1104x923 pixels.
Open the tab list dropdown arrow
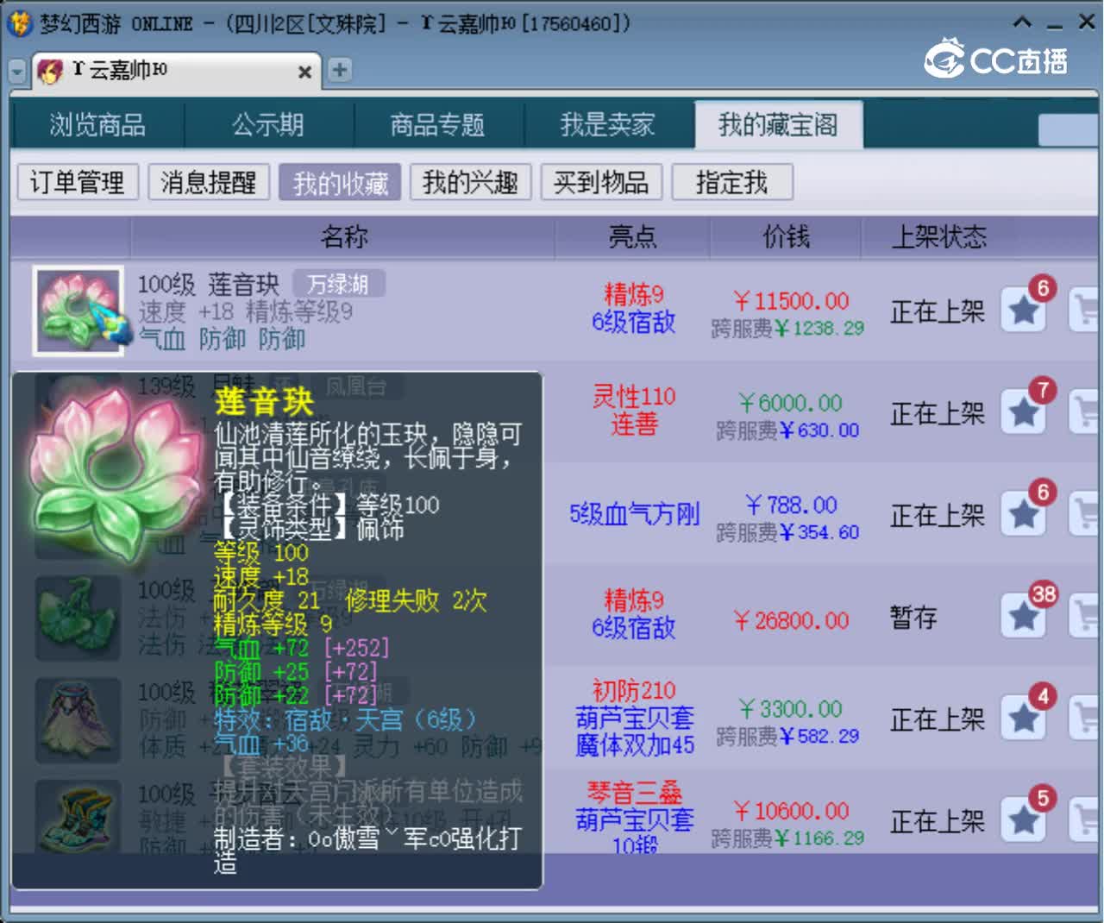tap(18, 71)
